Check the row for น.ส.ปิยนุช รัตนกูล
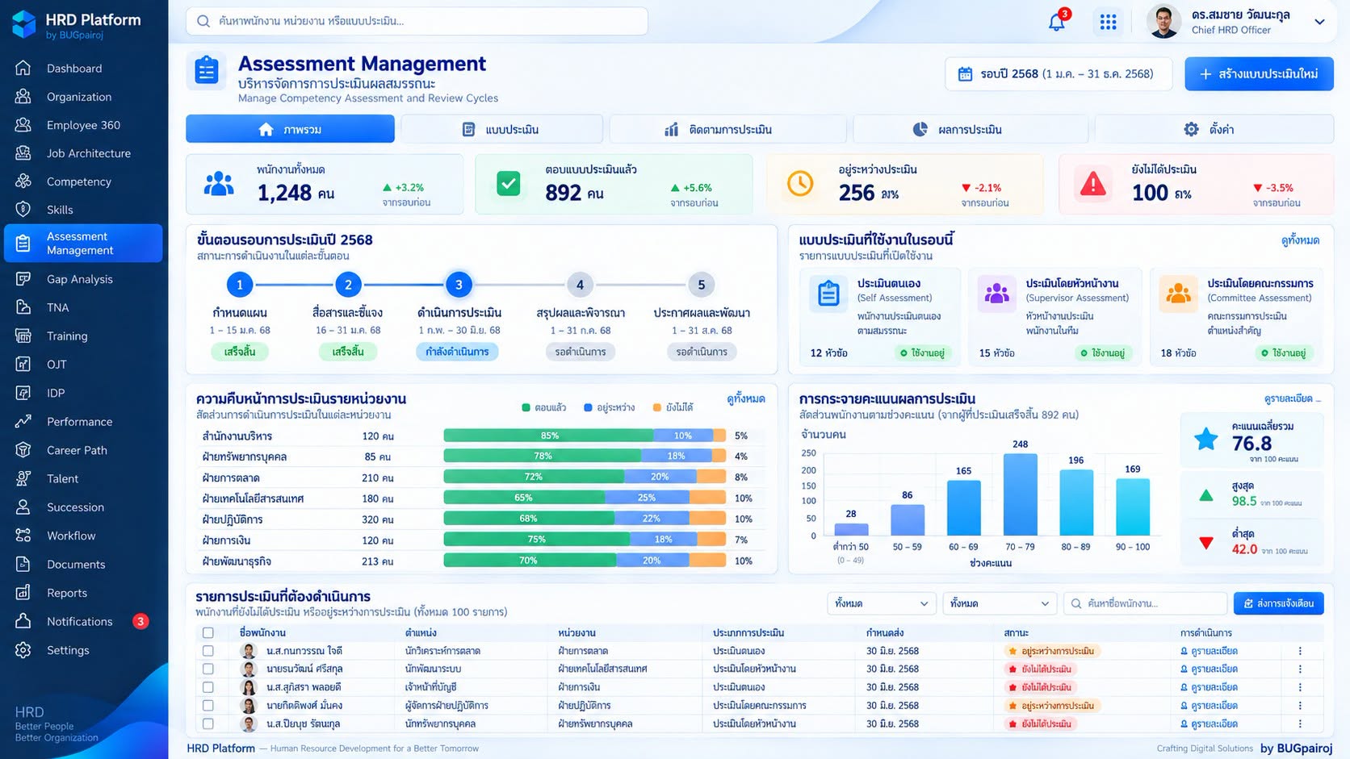This screenshot has width=1350, height=759. click(x=208, y=724)
